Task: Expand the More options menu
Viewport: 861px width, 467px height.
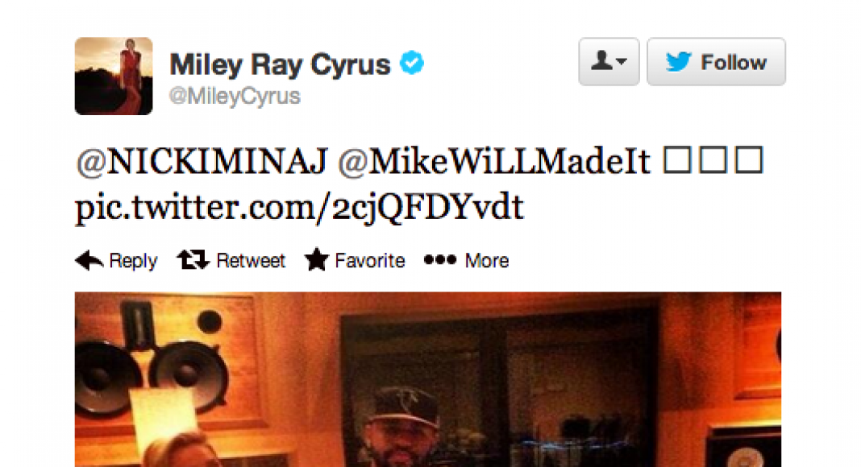Action: pos(466,260)
